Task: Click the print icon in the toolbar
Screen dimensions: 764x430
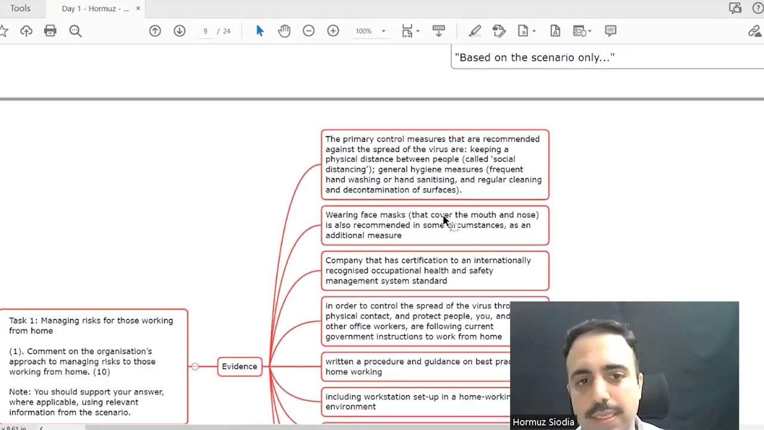Action: click(x=50, y=31)
